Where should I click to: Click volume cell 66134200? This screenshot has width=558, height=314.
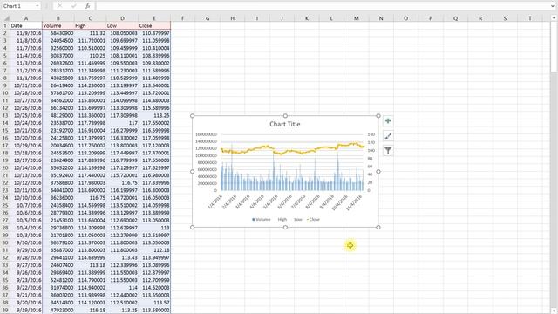coord(58,108)
